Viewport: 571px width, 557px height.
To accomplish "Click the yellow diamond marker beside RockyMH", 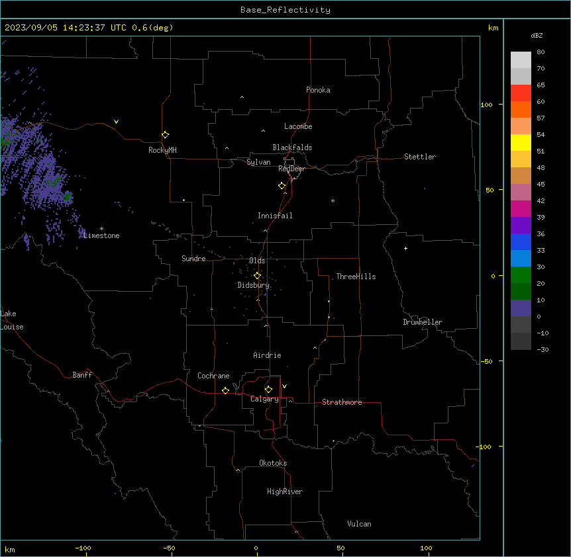I will pos(165,135).
